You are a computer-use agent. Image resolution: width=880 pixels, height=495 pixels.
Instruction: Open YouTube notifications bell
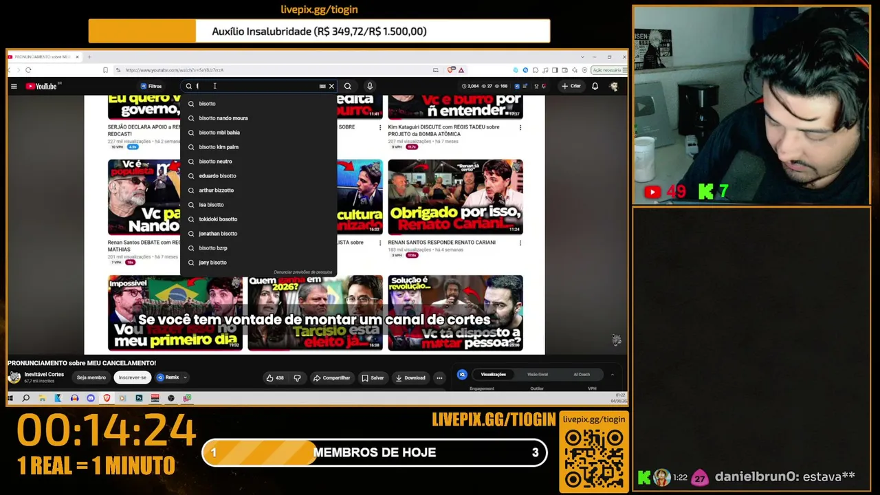pos(595,86)
